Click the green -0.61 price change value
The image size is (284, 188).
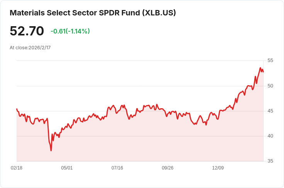[58, 31]
